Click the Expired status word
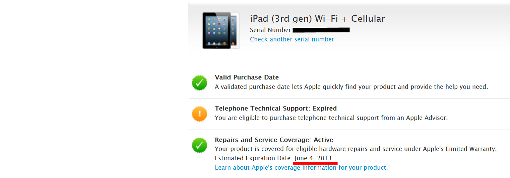Viewport: 510px width, 178px height. pyautogui.click(x=325, y=109)
